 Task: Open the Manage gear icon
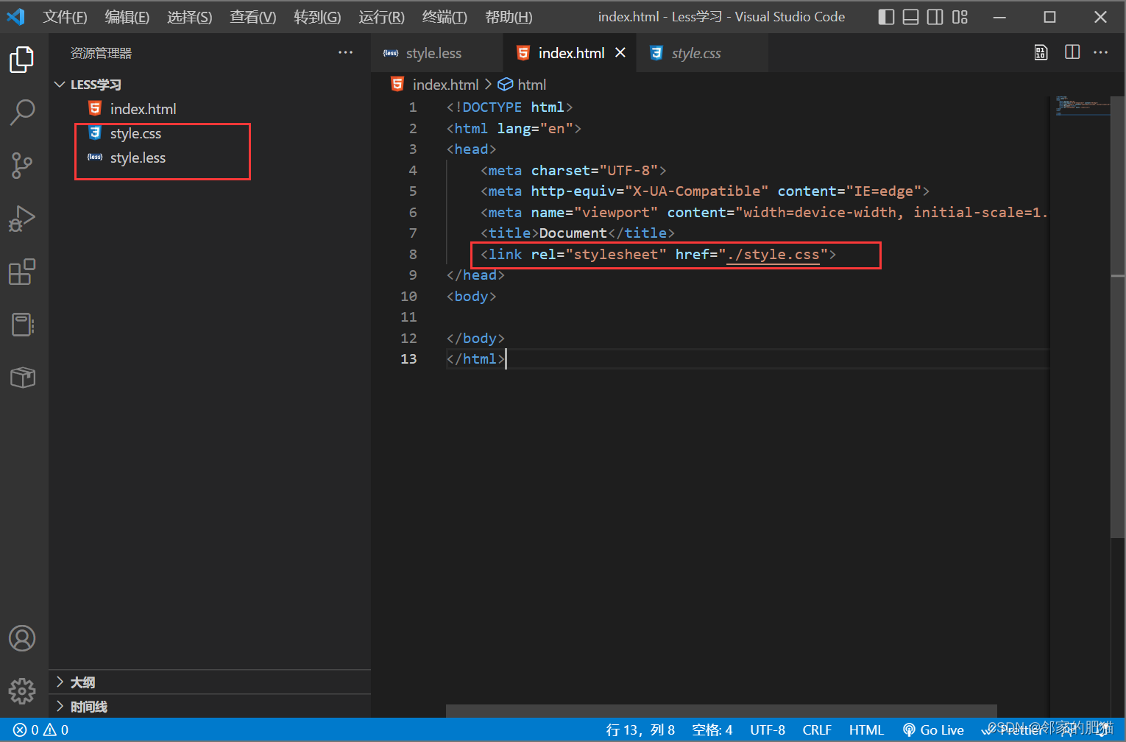click(x=22, y=690)
